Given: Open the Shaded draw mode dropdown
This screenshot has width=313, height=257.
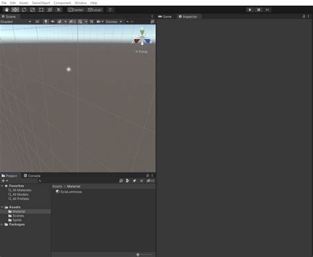Looking at the screenshot, I should pyautogui.click(x=16, y=22).
